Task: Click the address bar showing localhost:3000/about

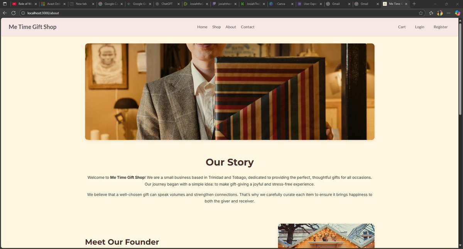Action: [x=216, y=13]
